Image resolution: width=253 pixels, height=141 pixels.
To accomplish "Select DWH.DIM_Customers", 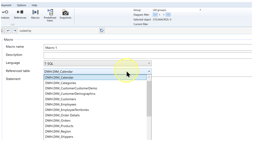I will coord(95,99).
